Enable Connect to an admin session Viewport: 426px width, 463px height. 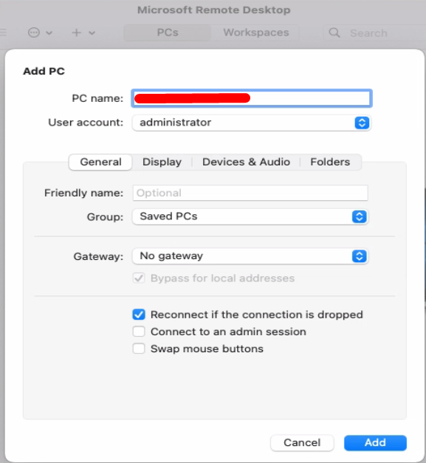point(139,332)
